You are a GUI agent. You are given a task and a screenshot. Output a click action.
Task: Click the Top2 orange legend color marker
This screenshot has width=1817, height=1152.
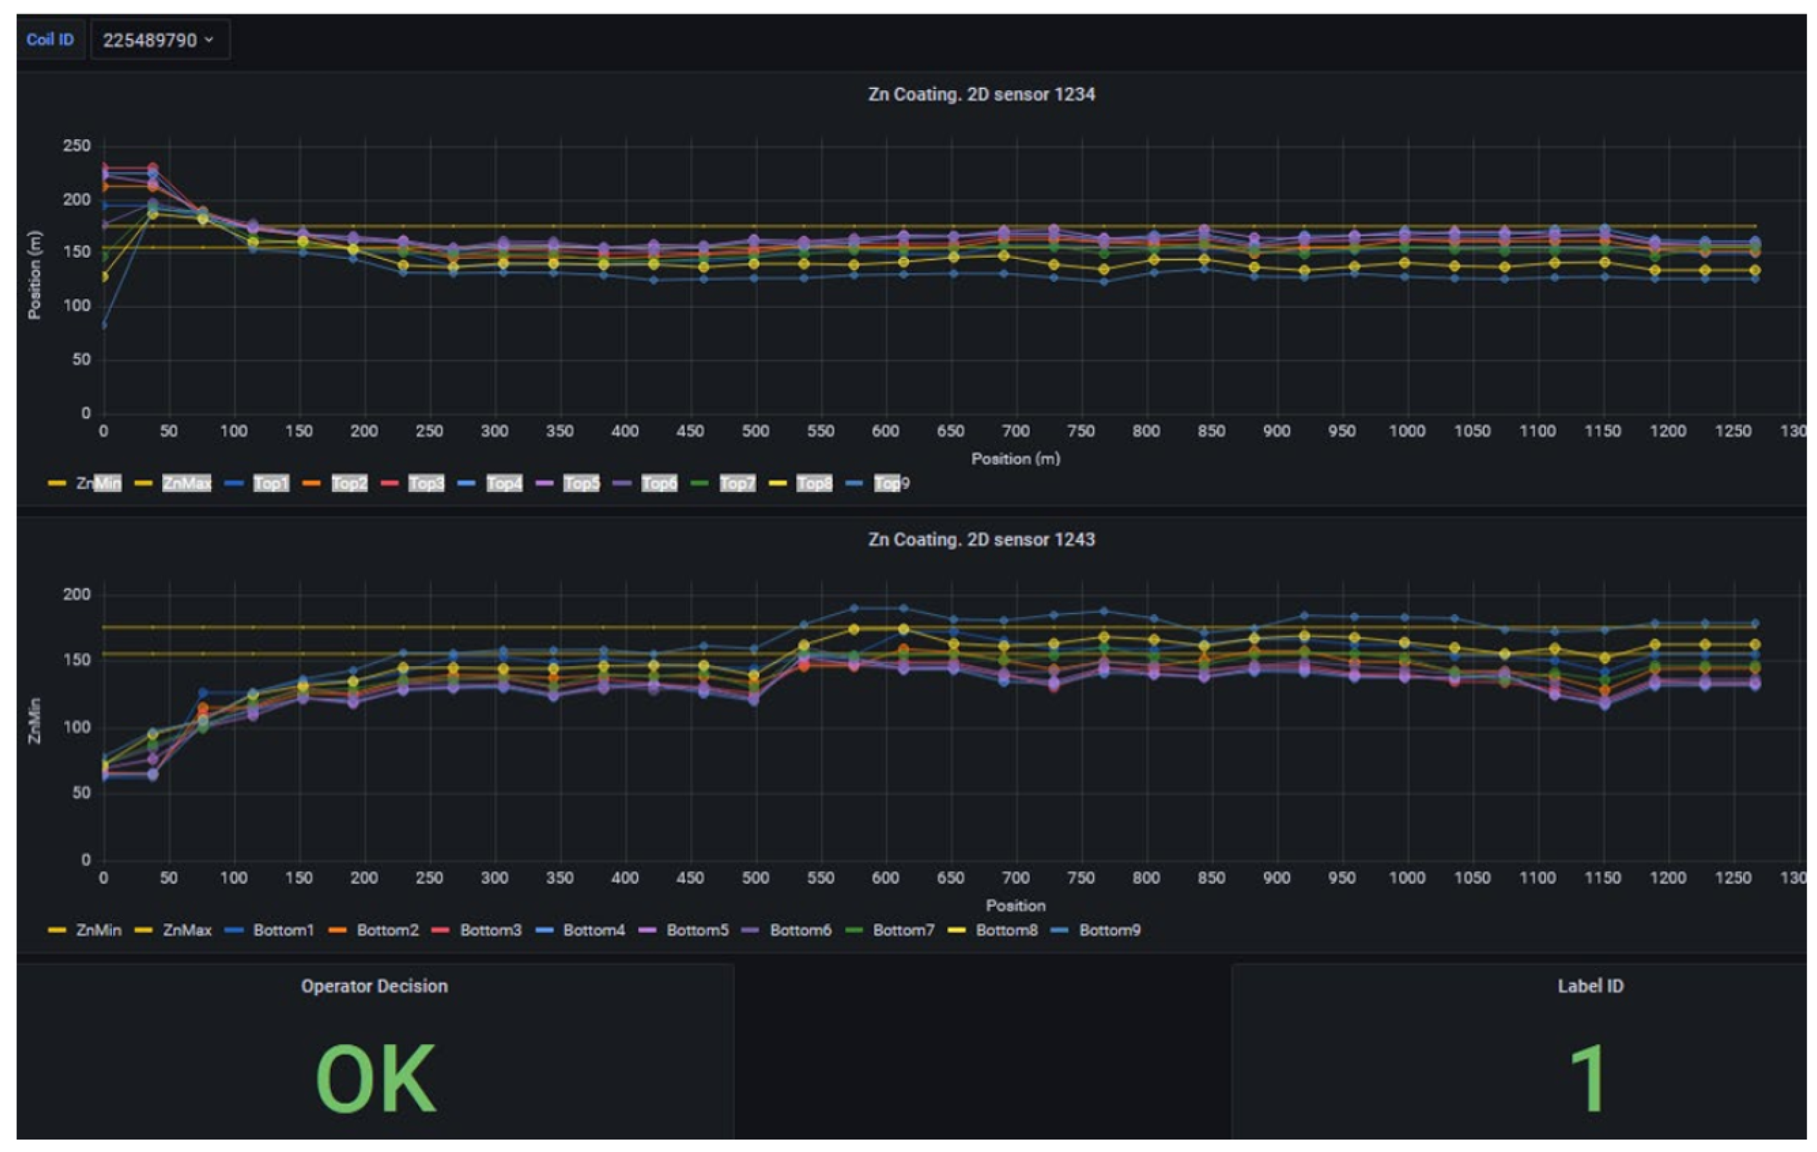click(x=311, y=483)
